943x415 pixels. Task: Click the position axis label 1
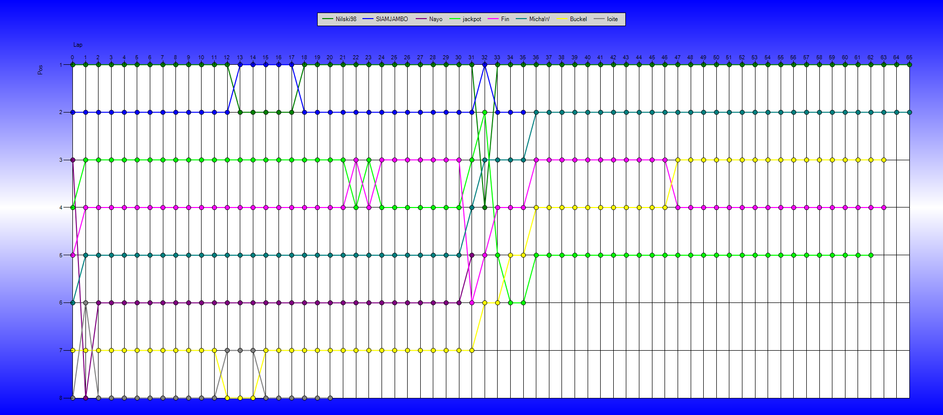coord(61,65)
